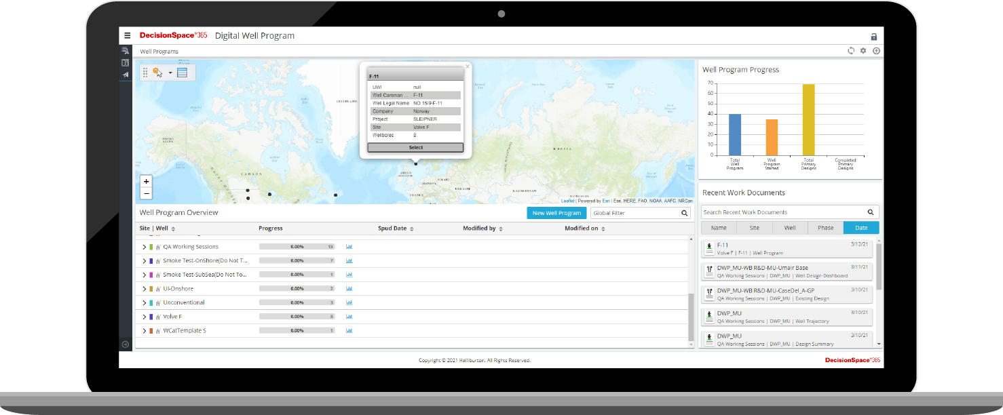Screen dimensions: 1003x415
Task: Click the progress bar of Volve F row
Action: 297,317
